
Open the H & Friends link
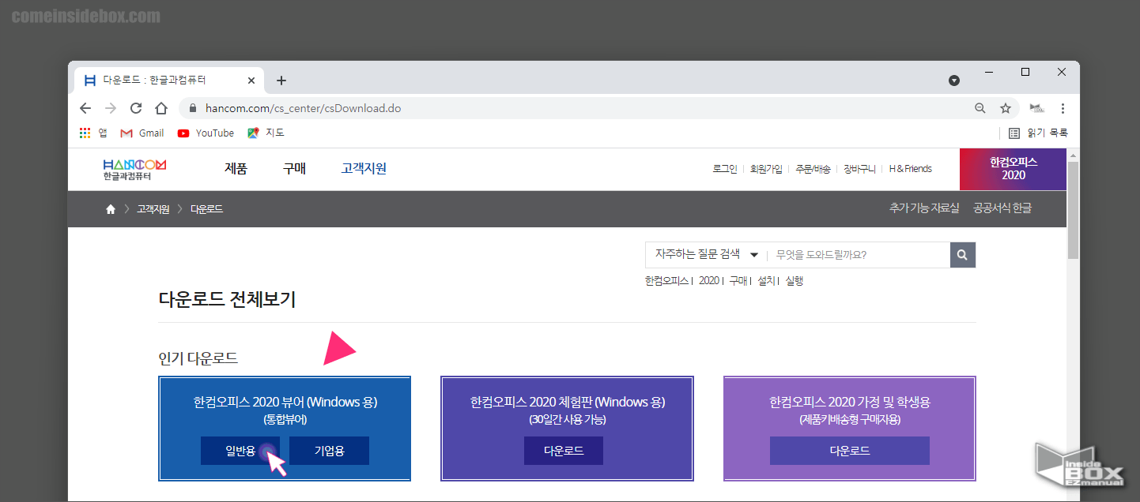coord(910,169)
